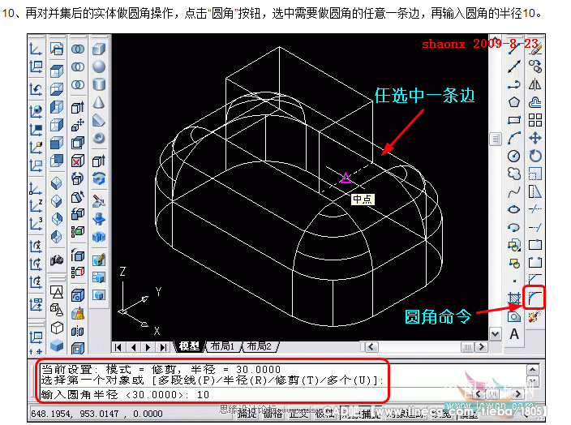The height and width of the screenshot is (425, 571).
Task: Select the Array tool (four squares)
Action: (535, 120)
